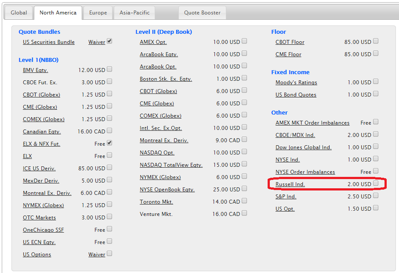Uncheck the ELX & NFX Fut. checkbox
Viewport: 399px width, 273px height.
tap(109, 143)
